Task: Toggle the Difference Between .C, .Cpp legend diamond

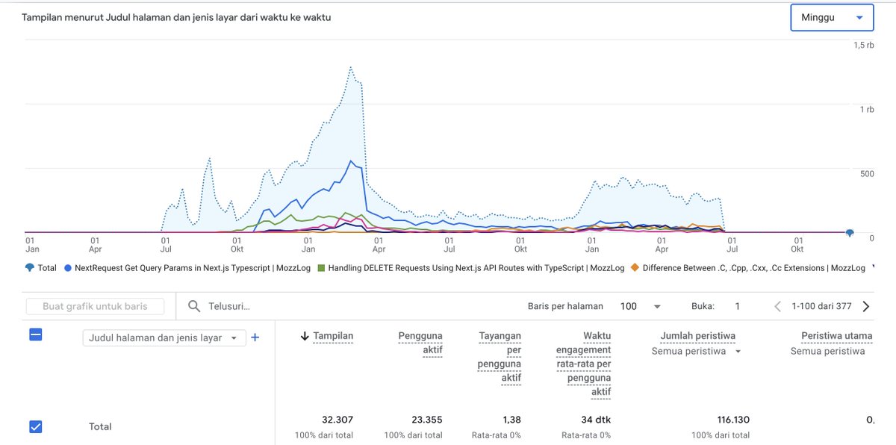Action: coord(635,267)
